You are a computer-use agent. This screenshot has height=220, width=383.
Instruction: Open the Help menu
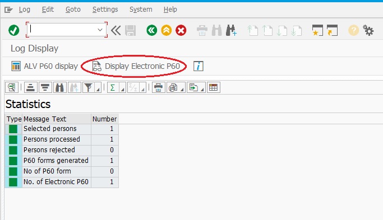coord(170,10)
